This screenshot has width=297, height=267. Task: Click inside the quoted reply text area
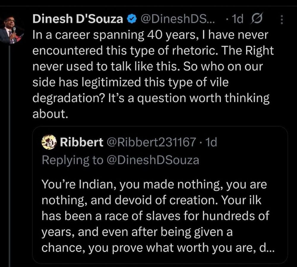[154, 216]
